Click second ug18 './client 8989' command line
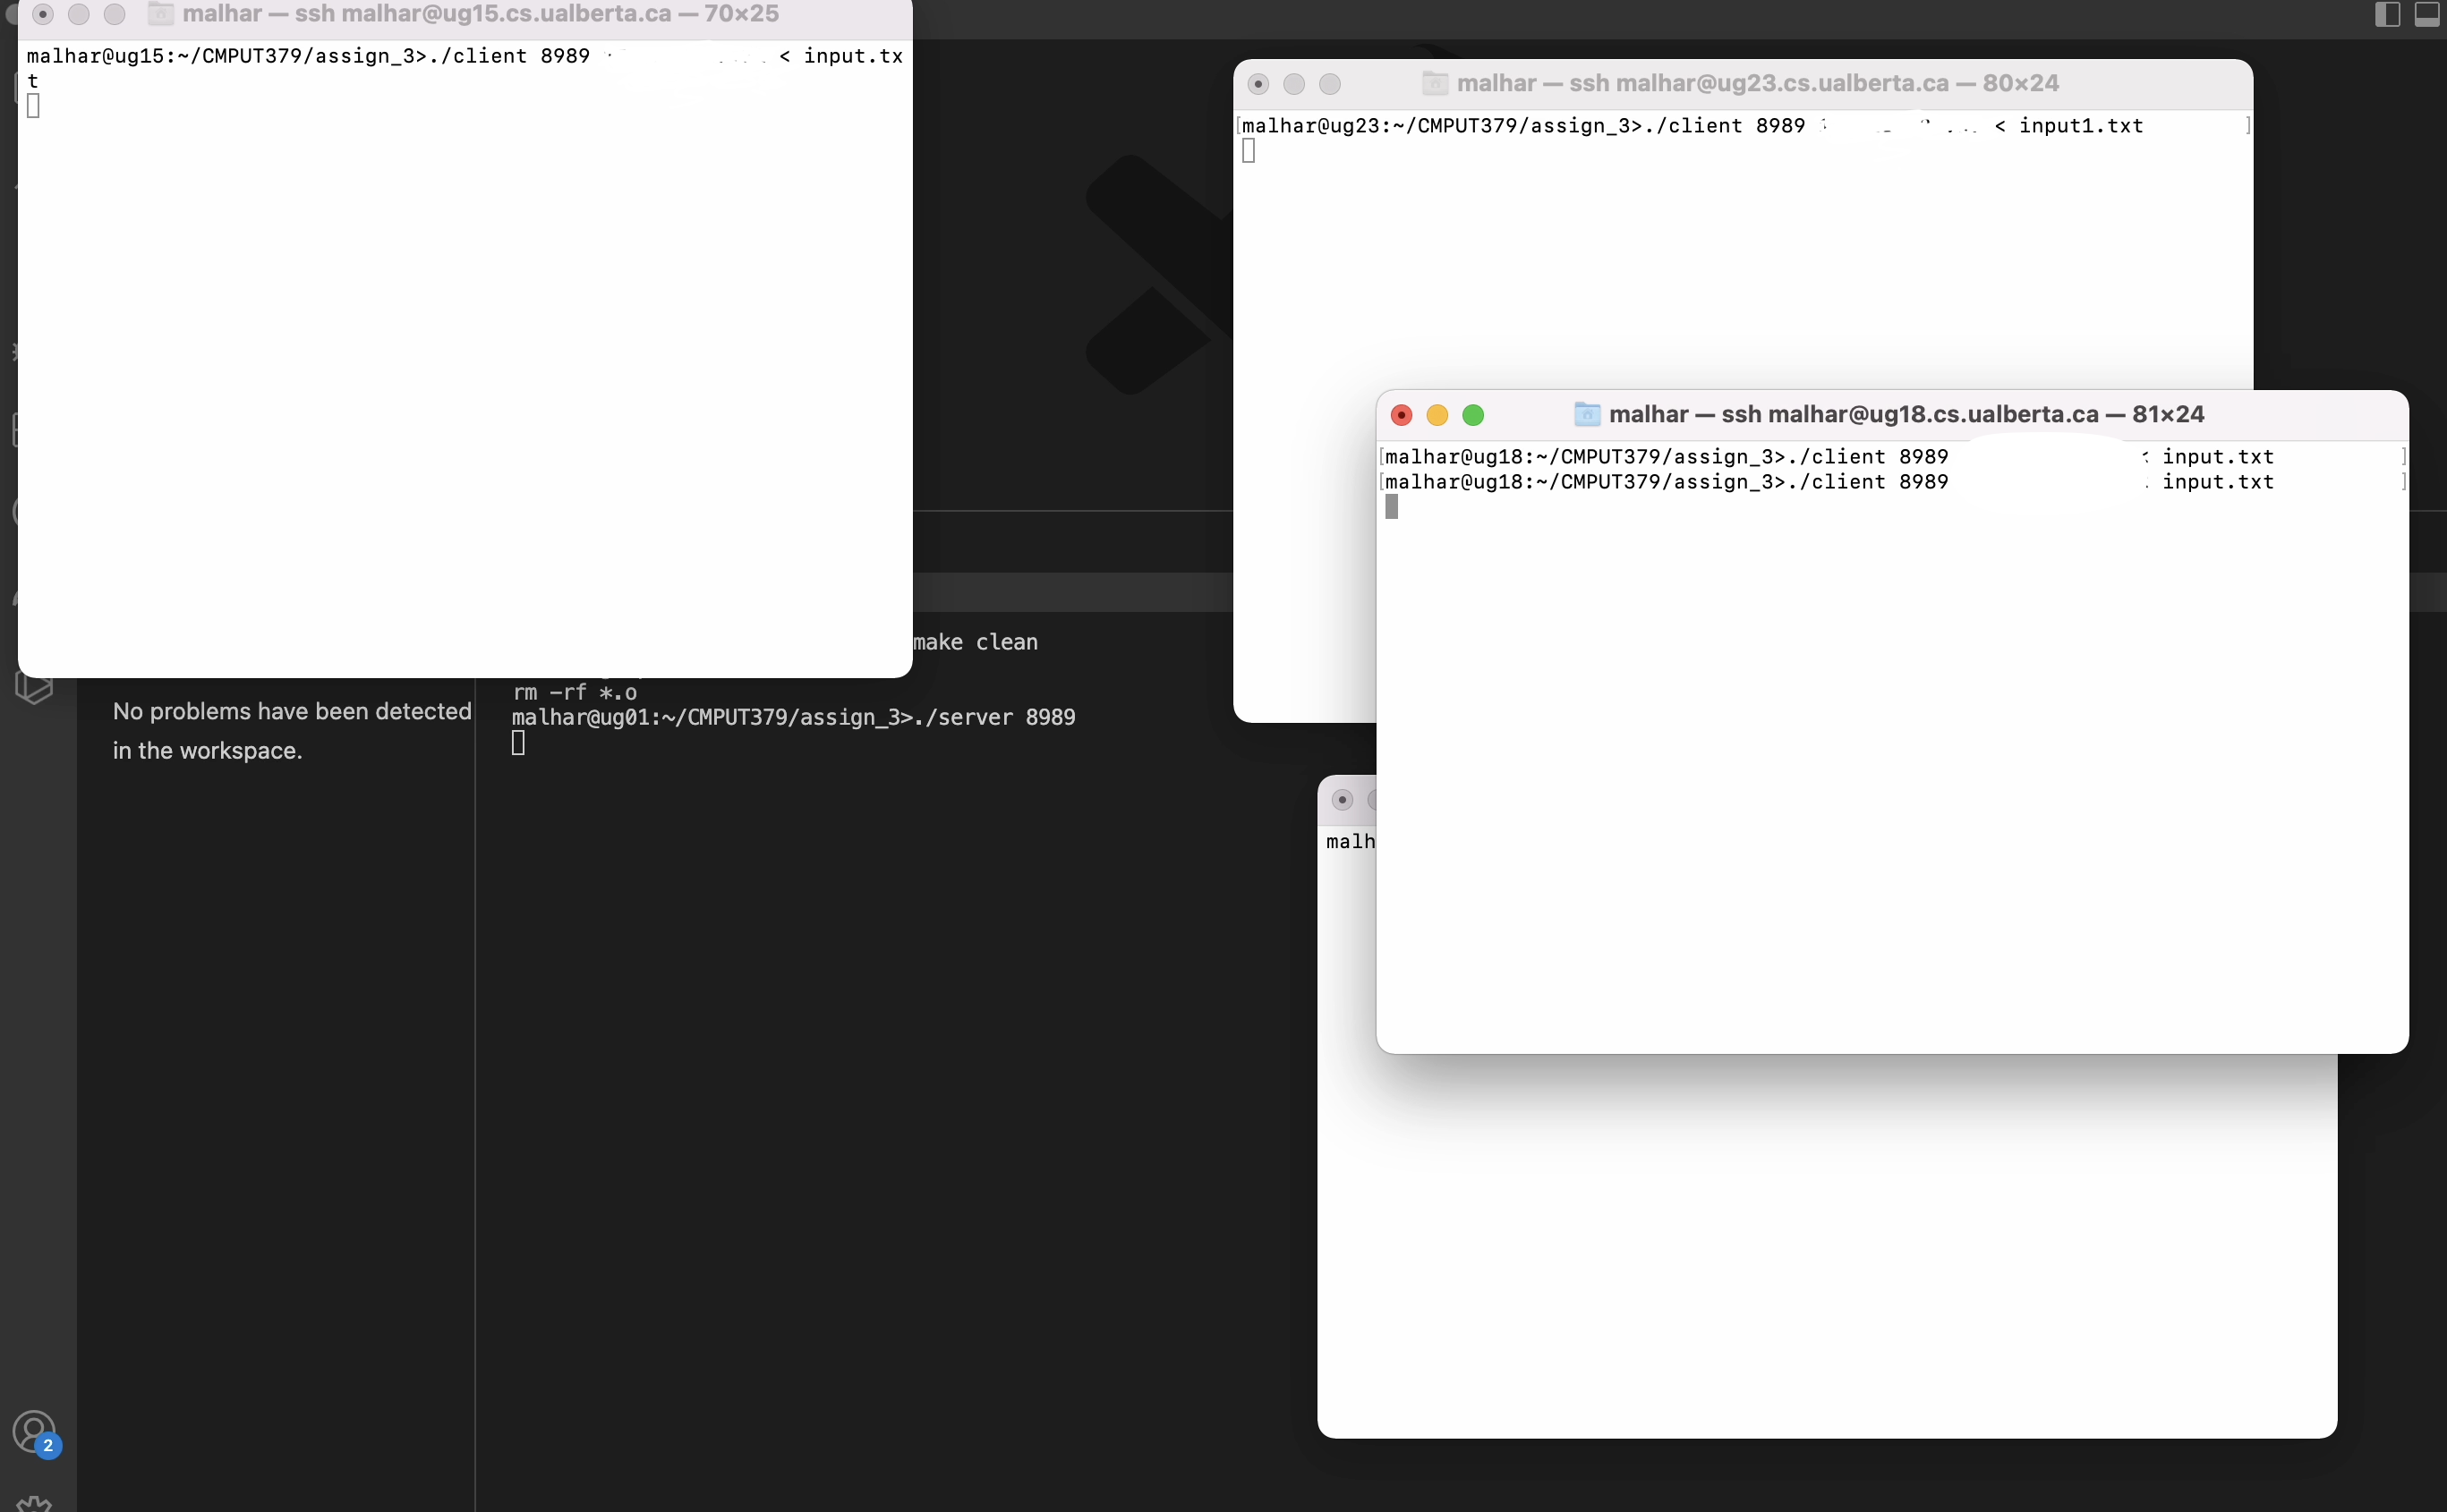 click(1829, 482)
